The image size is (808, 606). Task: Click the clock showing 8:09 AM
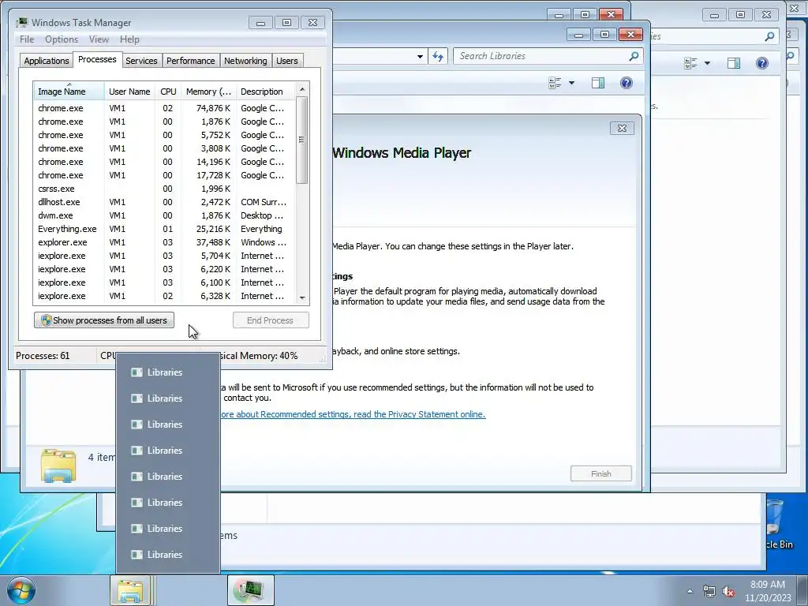768,591
